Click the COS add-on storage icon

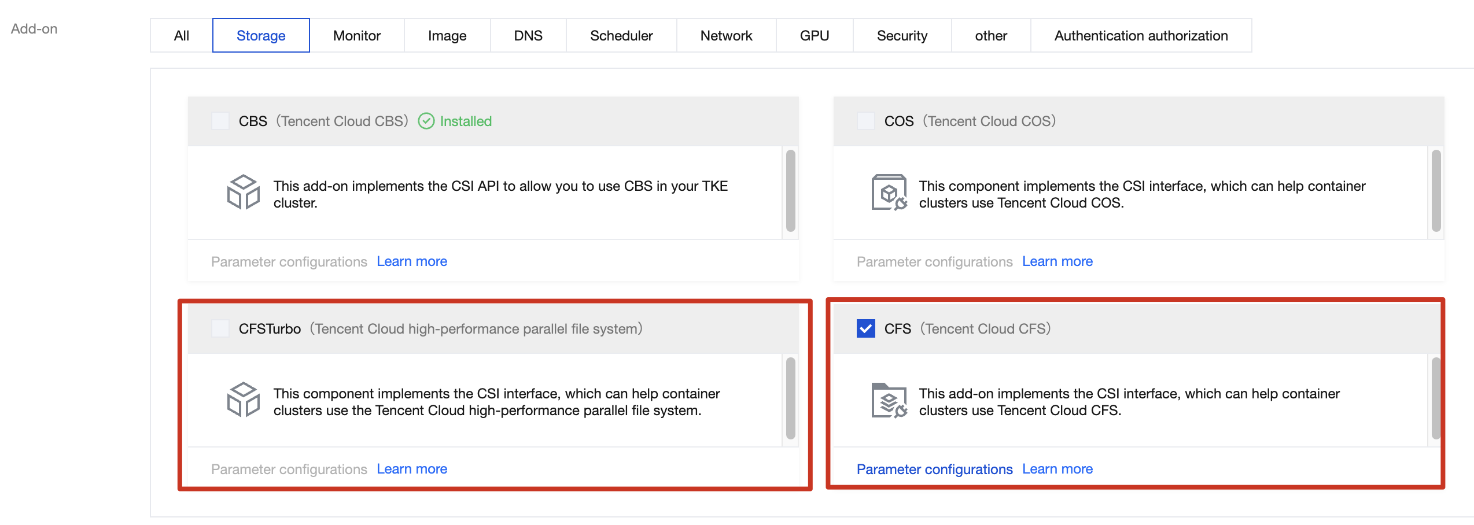click(x=889, y=192)
